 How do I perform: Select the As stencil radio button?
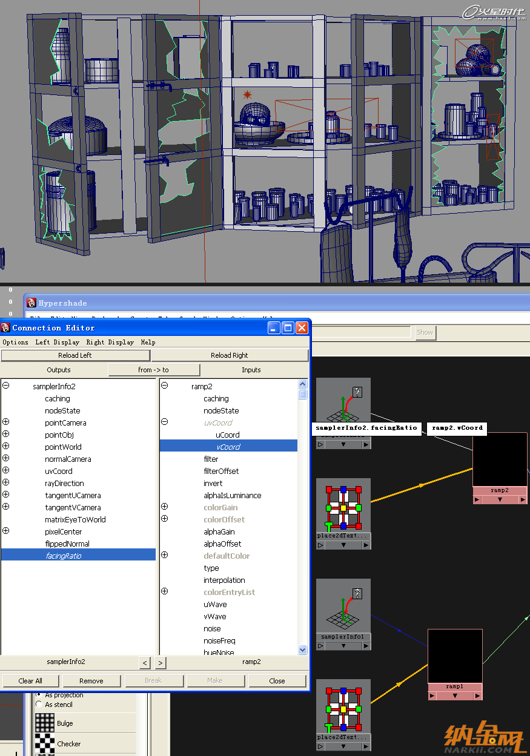tap(40, 705)
